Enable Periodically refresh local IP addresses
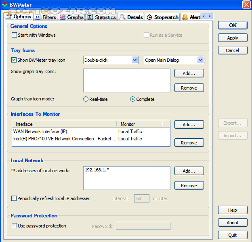Screen dimensions: 252x242 [14, 198]
